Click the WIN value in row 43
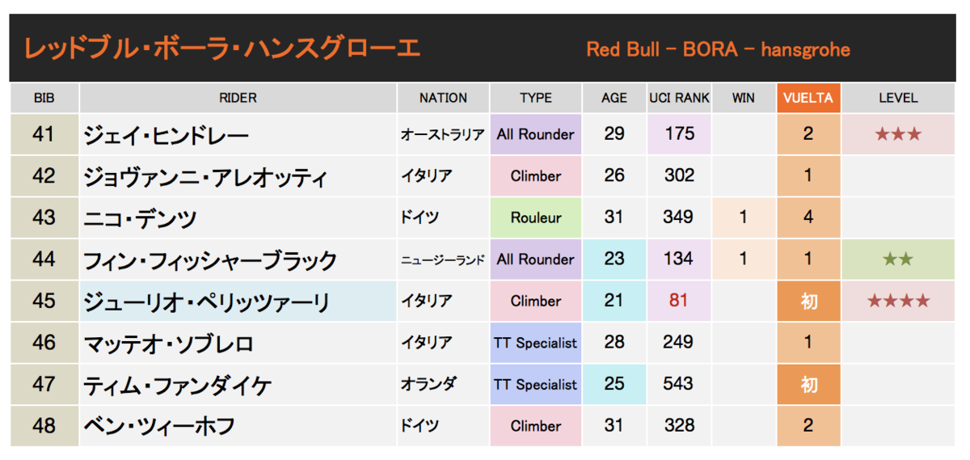Viewport: 970px width, 460px height. [743, 217]
